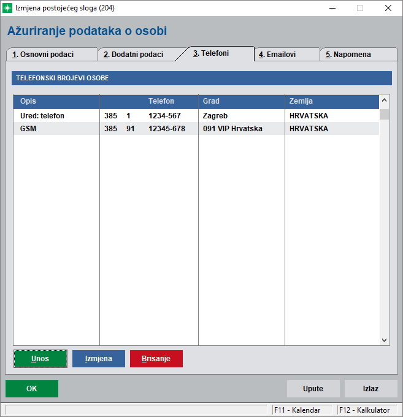
Task: Open the Napomena tab
Action: point(358,54)
